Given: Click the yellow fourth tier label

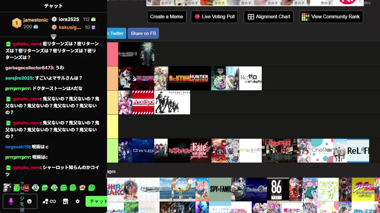Looking at the screenshot, I should click(113, 127).
